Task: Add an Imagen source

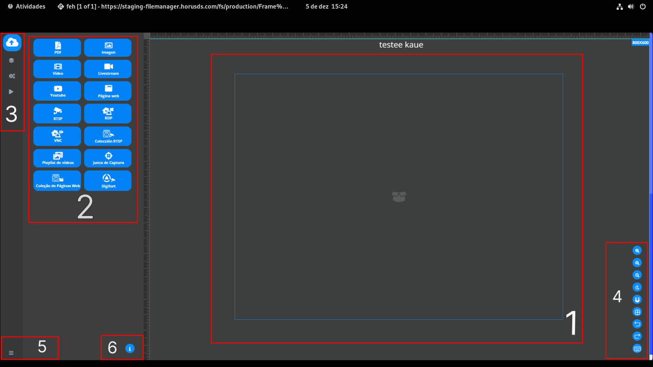Action: [108, 48]
